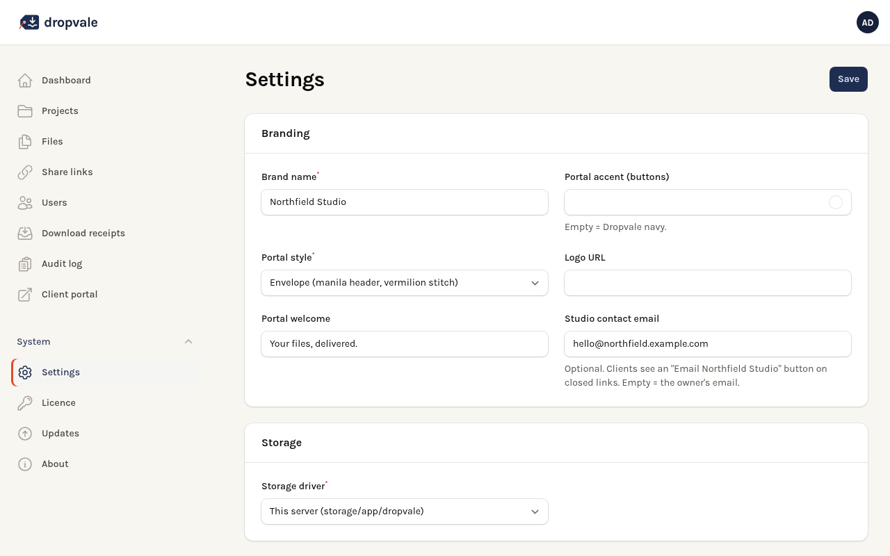This screenshot has height=556, width=890.
Task: Open the Projects sidebar item
Action: pos(106,111)
